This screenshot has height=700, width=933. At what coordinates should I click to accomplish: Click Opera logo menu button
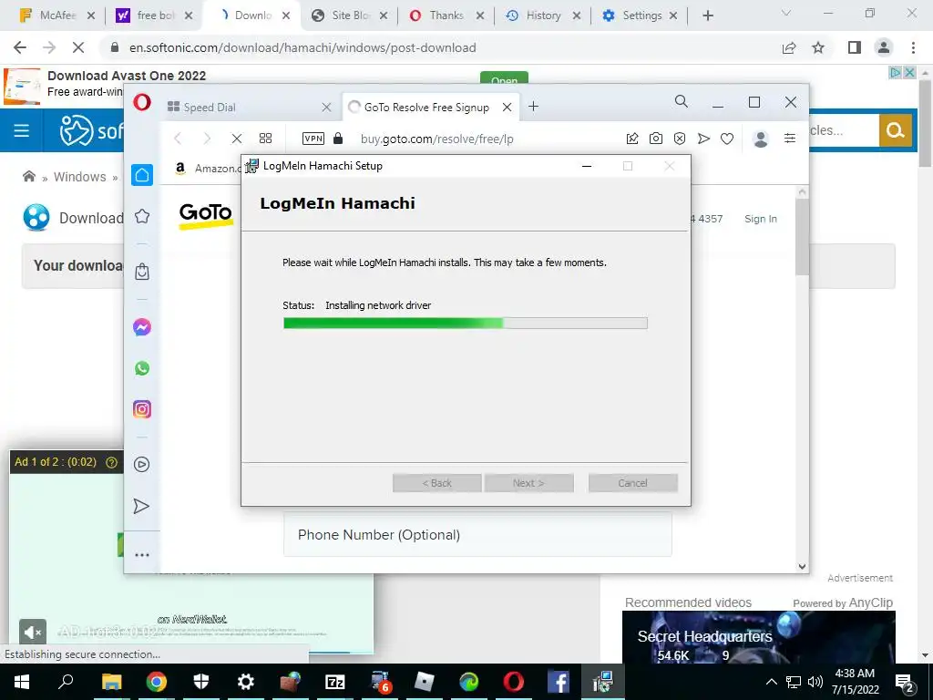142,102
